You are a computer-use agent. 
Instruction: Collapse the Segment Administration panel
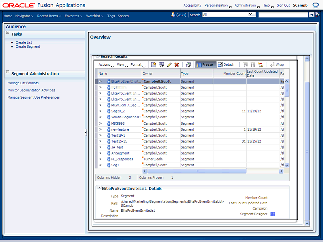coord(8,72)
